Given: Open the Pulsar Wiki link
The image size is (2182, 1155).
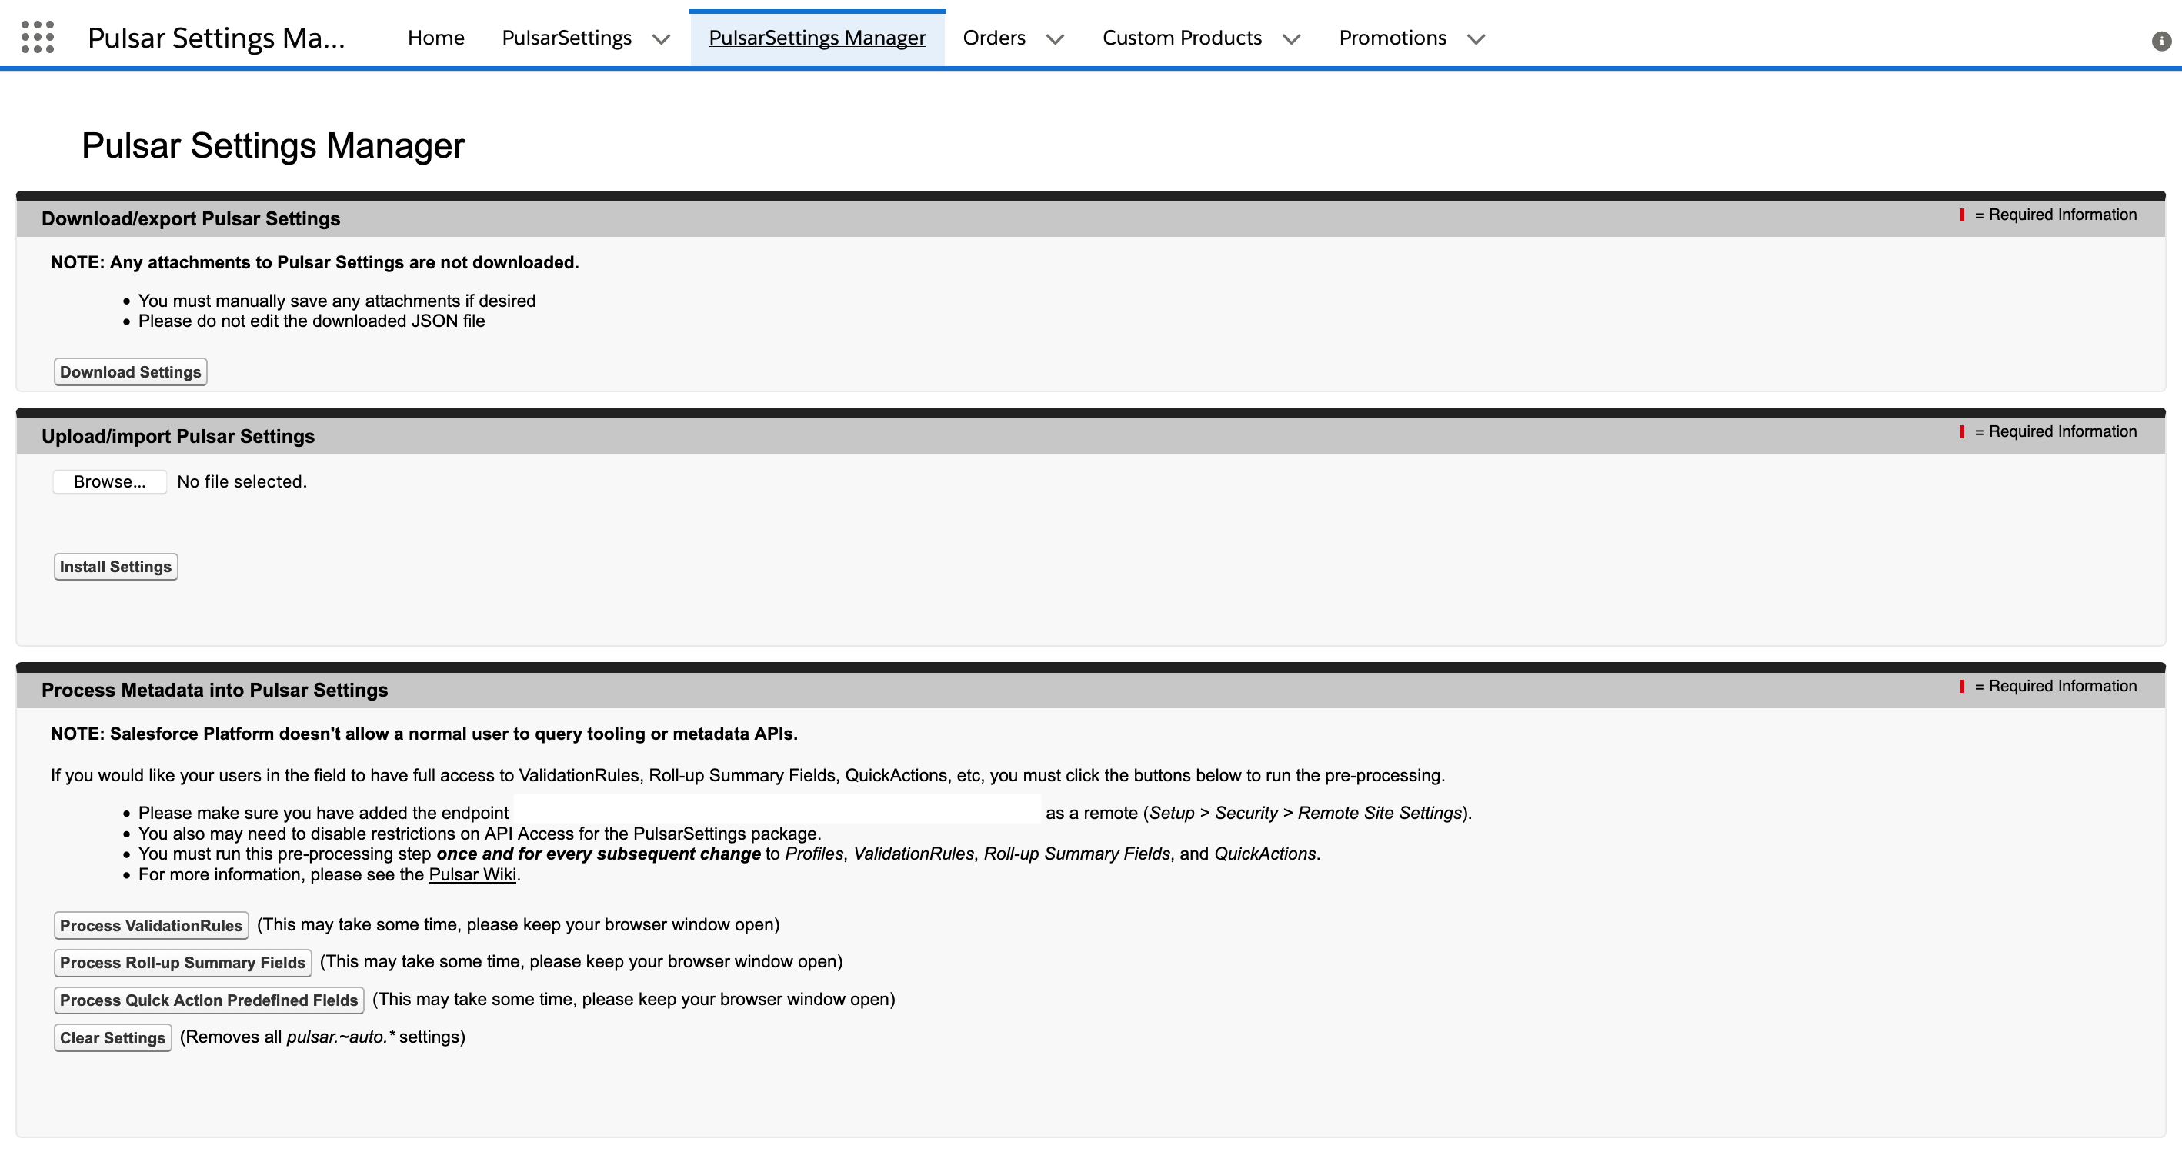Looking at the screenshot, I should tap(472, 874).
